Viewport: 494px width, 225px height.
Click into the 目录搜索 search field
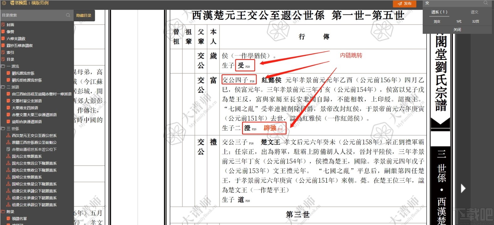32,15
